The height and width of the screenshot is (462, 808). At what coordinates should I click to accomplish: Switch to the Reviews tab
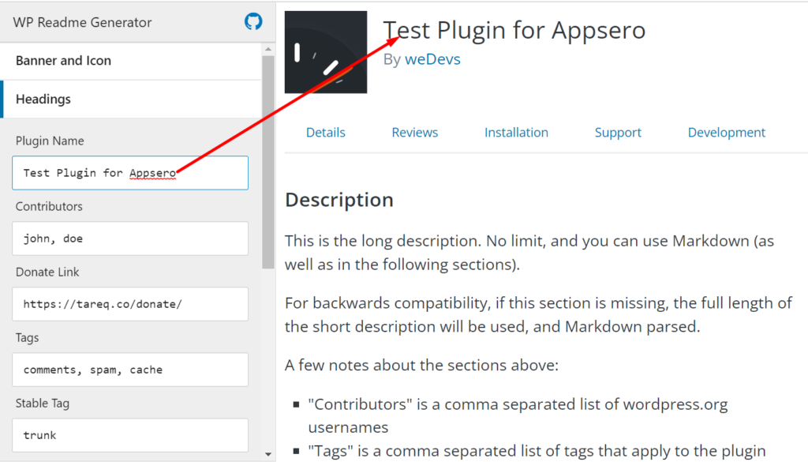coord(415,133)
